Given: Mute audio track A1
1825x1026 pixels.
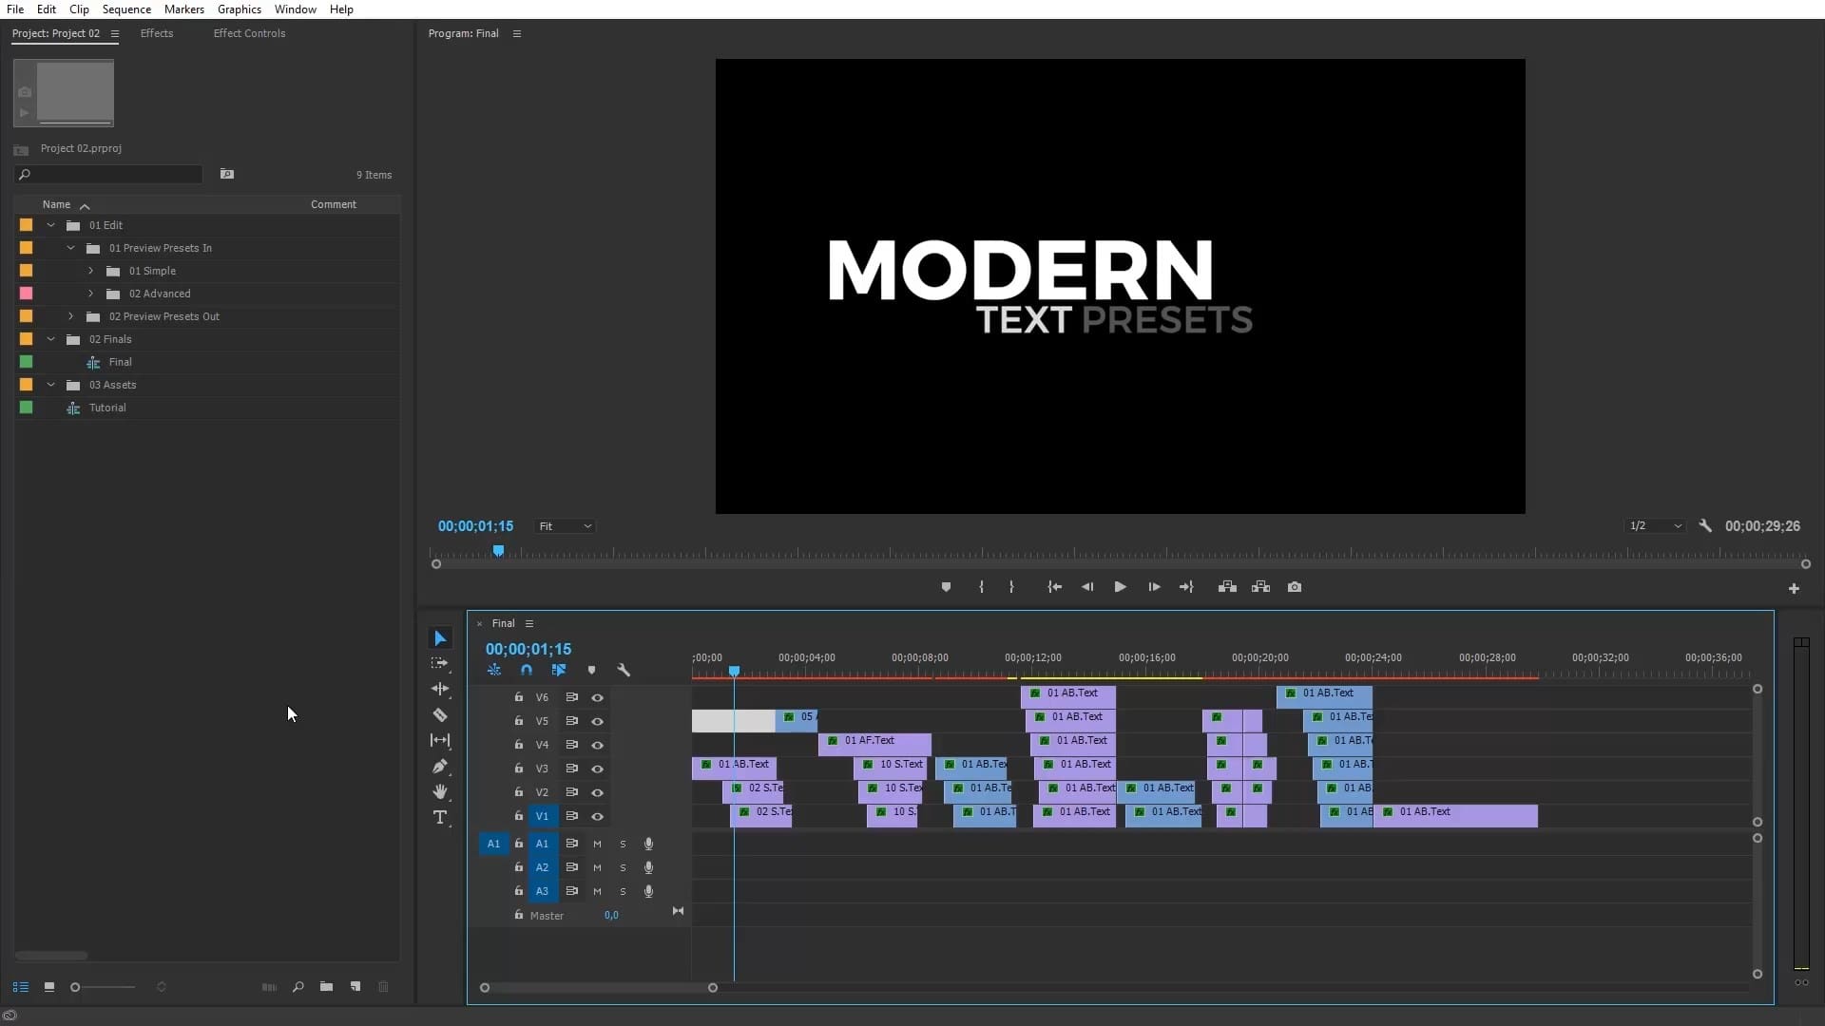Looking at the screenshot, I should click(597, 844).
